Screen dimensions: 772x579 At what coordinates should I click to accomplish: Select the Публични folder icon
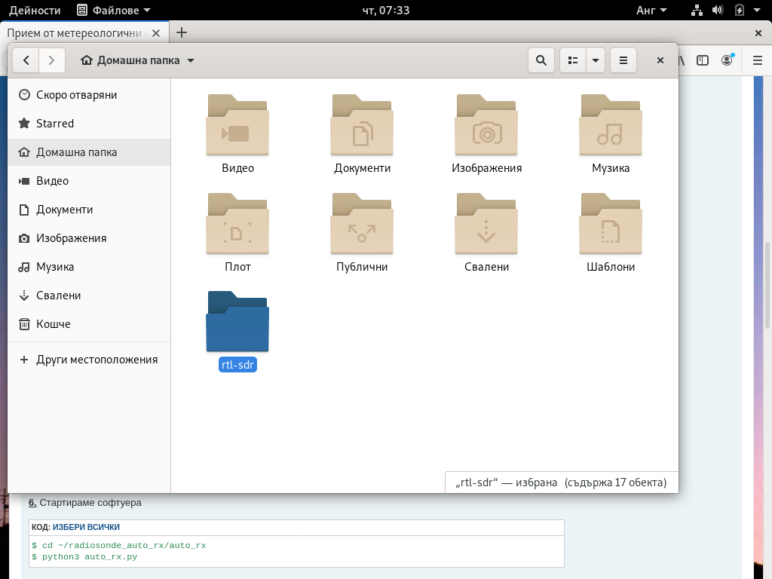362,223
